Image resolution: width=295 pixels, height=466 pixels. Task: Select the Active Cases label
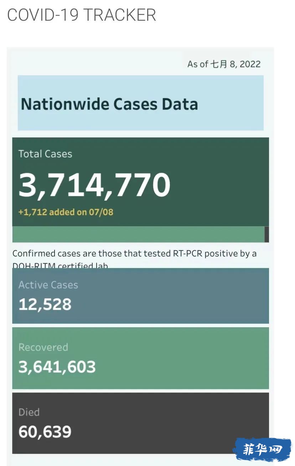click(x=48, y=285)
